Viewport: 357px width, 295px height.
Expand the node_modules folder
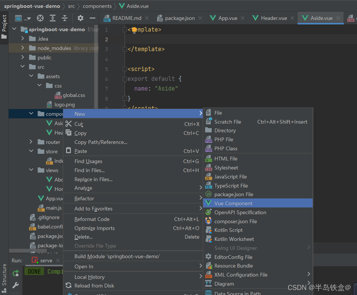(x=23, y=48)
